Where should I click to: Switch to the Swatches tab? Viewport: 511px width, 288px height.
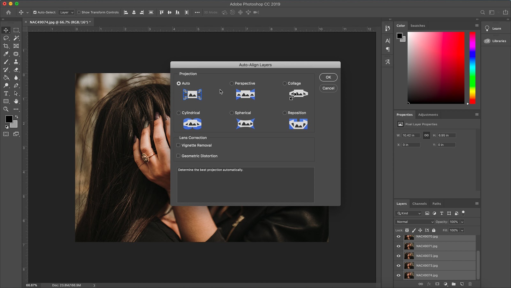(x=417, y=26)
